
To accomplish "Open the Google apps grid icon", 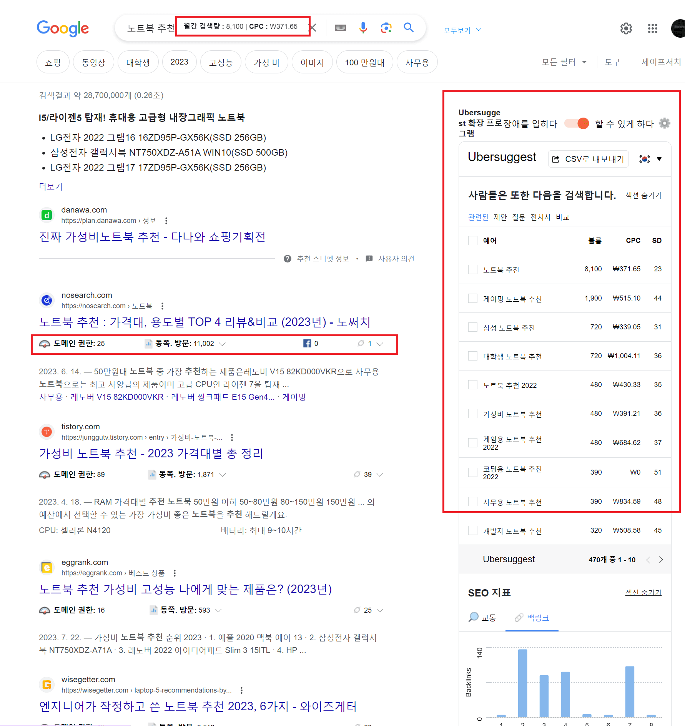I will click(653, 28).
